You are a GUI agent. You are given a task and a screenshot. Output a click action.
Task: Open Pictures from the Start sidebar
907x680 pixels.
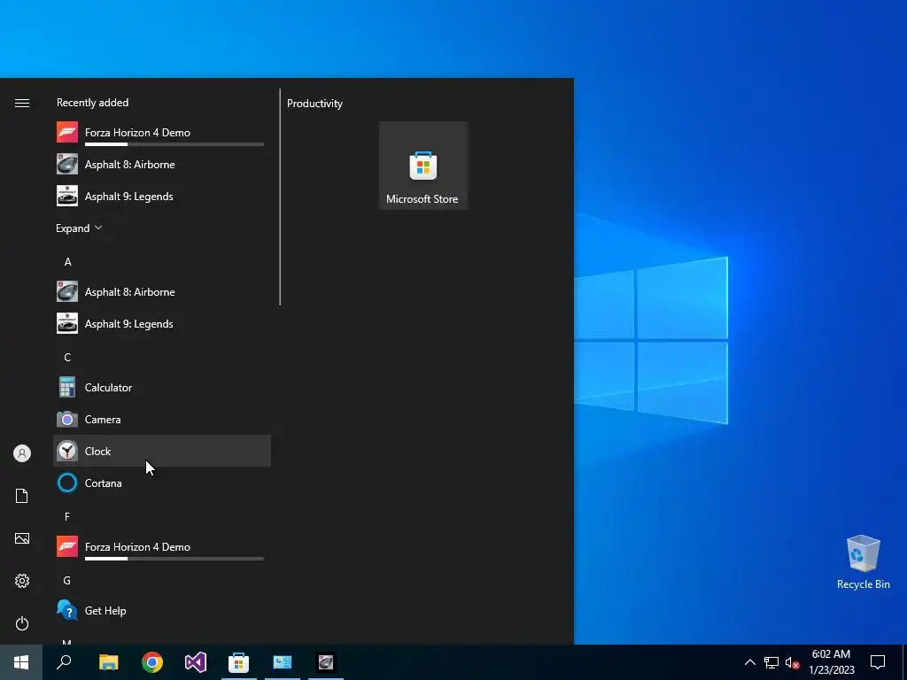[x=22, y=538]
